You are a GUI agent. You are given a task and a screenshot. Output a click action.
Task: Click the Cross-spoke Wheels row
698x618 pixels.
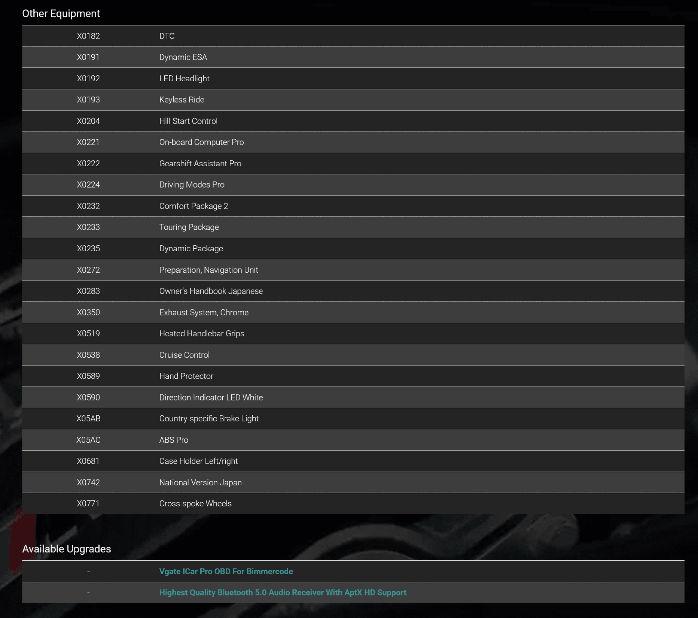(195, 504)
